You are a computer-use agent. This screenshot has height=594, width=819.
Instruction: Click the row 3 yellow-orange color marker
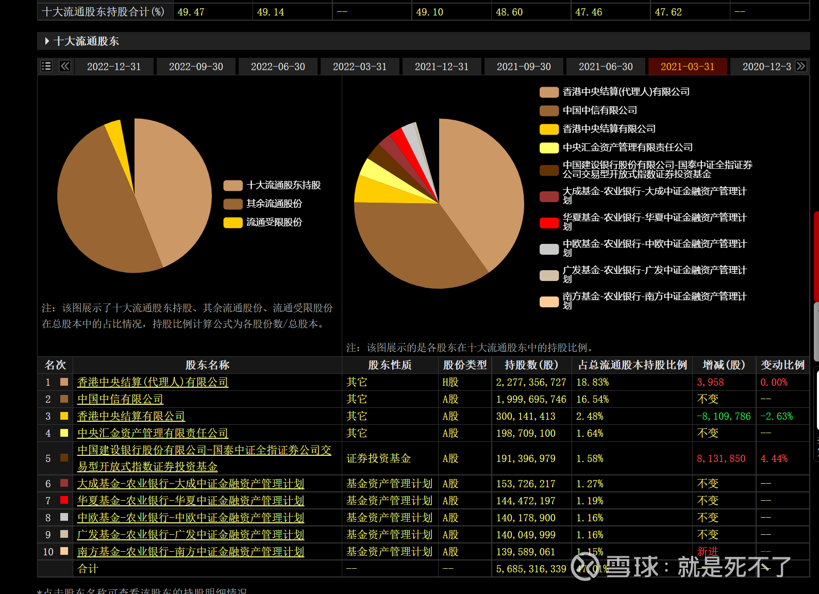(x=64, y=416)
